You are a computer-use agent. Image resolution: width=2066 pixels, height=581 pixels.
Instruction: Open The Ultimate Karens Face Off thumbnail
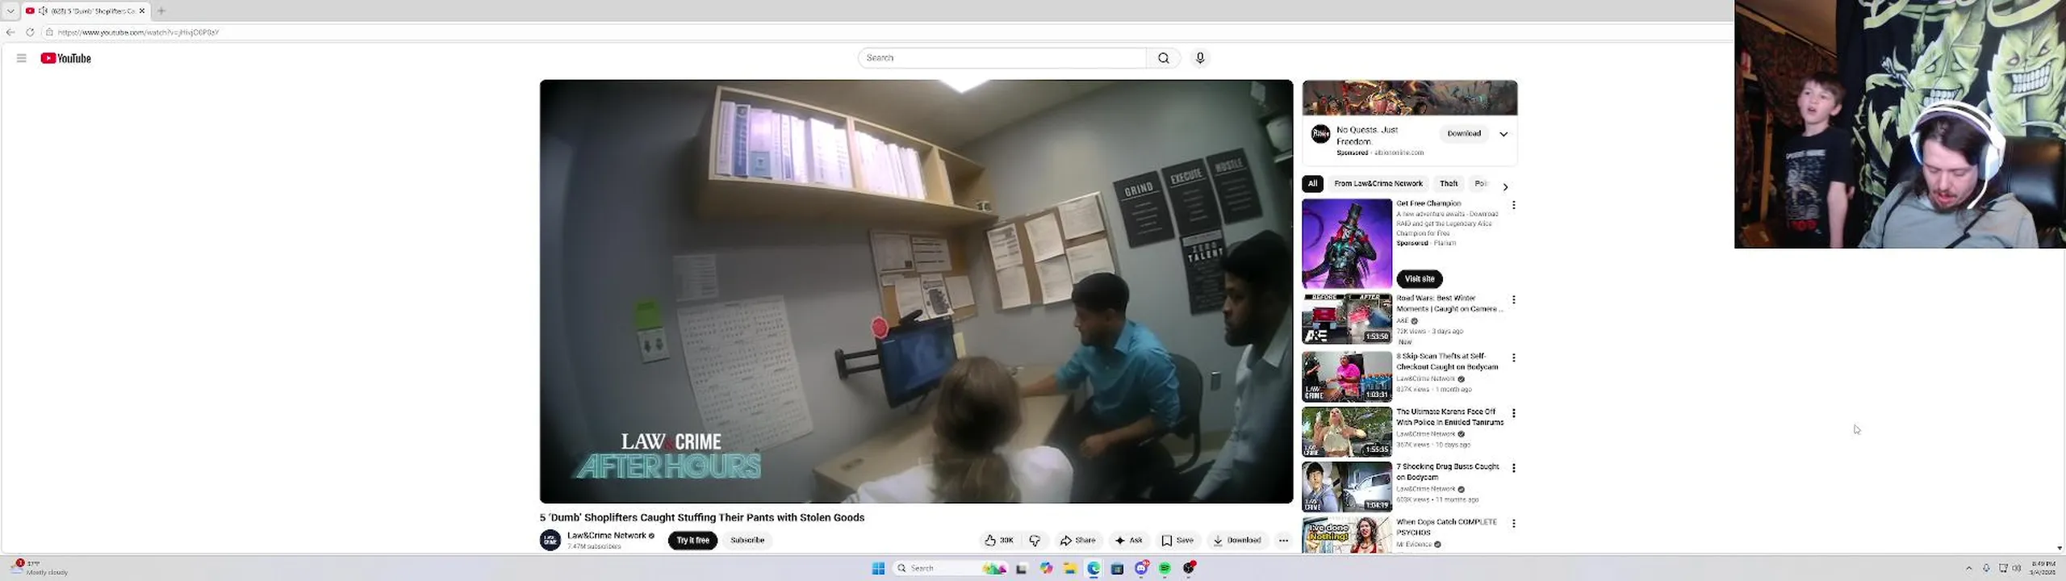pos(1347,432)
